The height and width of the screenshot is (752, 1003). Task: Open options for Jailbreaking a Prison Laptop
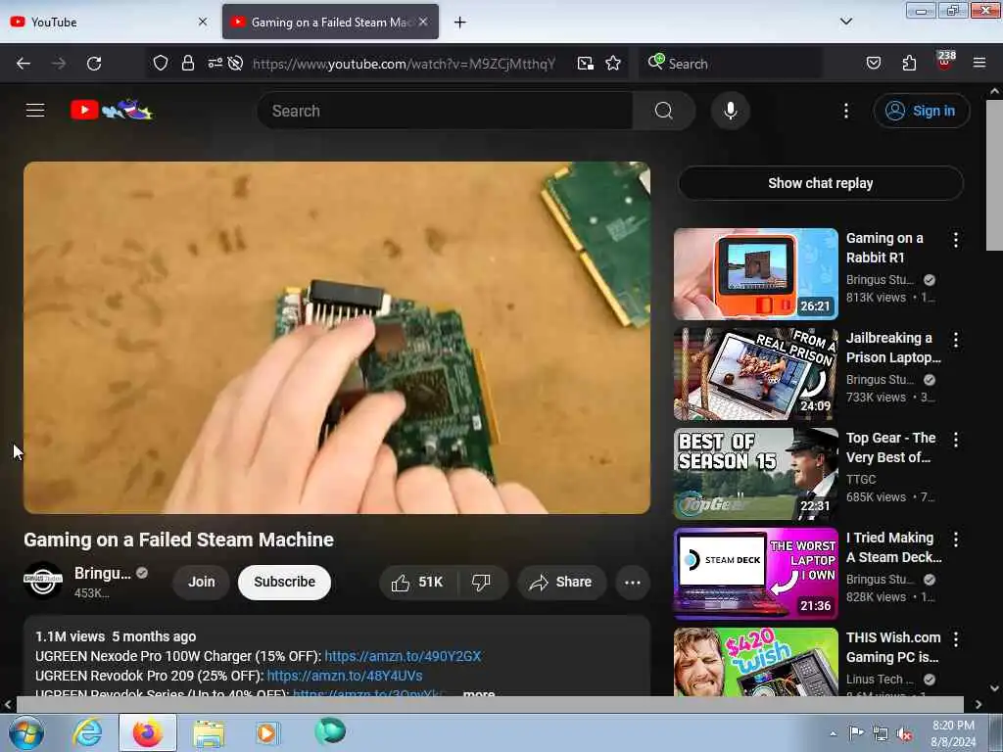point(956,340)
